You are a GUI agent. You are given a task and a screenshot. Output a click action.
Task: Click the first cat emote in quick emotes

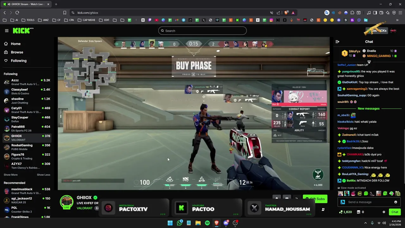[340, 193]
